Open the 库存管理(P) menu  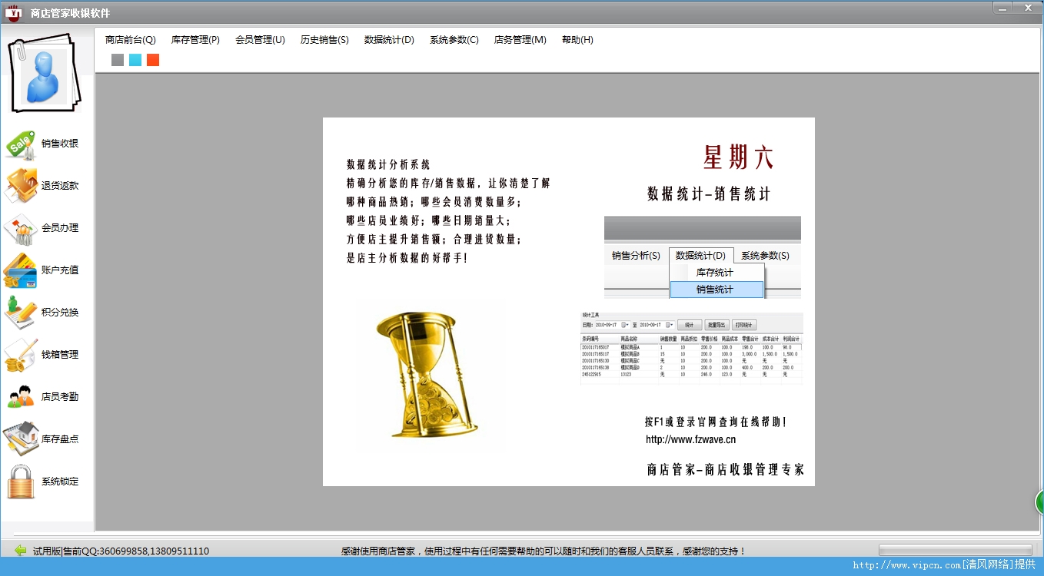[195, 40]
